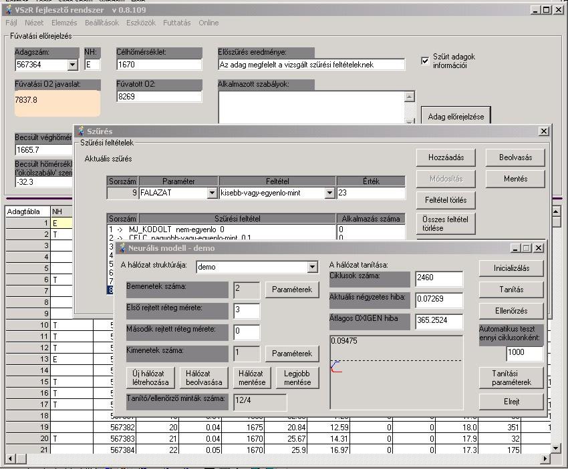Toggle Szűrt adagok információi checkbox
568x469 pixels.
pyautogui.click(x=425, y=61)
